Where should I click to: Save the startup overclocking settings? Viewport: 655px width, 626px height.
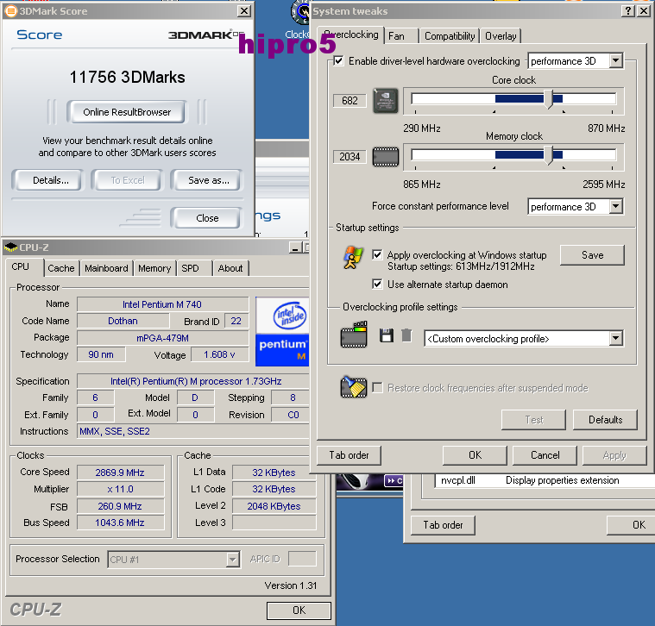tap(592, 255)
